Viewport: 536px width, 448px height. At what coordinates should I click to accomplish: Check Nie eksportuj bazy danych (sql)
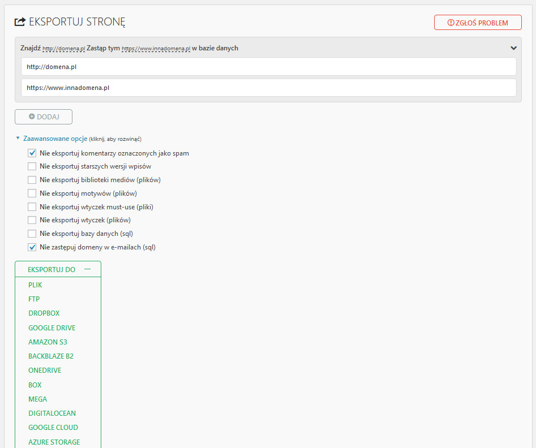click(32, 234)
